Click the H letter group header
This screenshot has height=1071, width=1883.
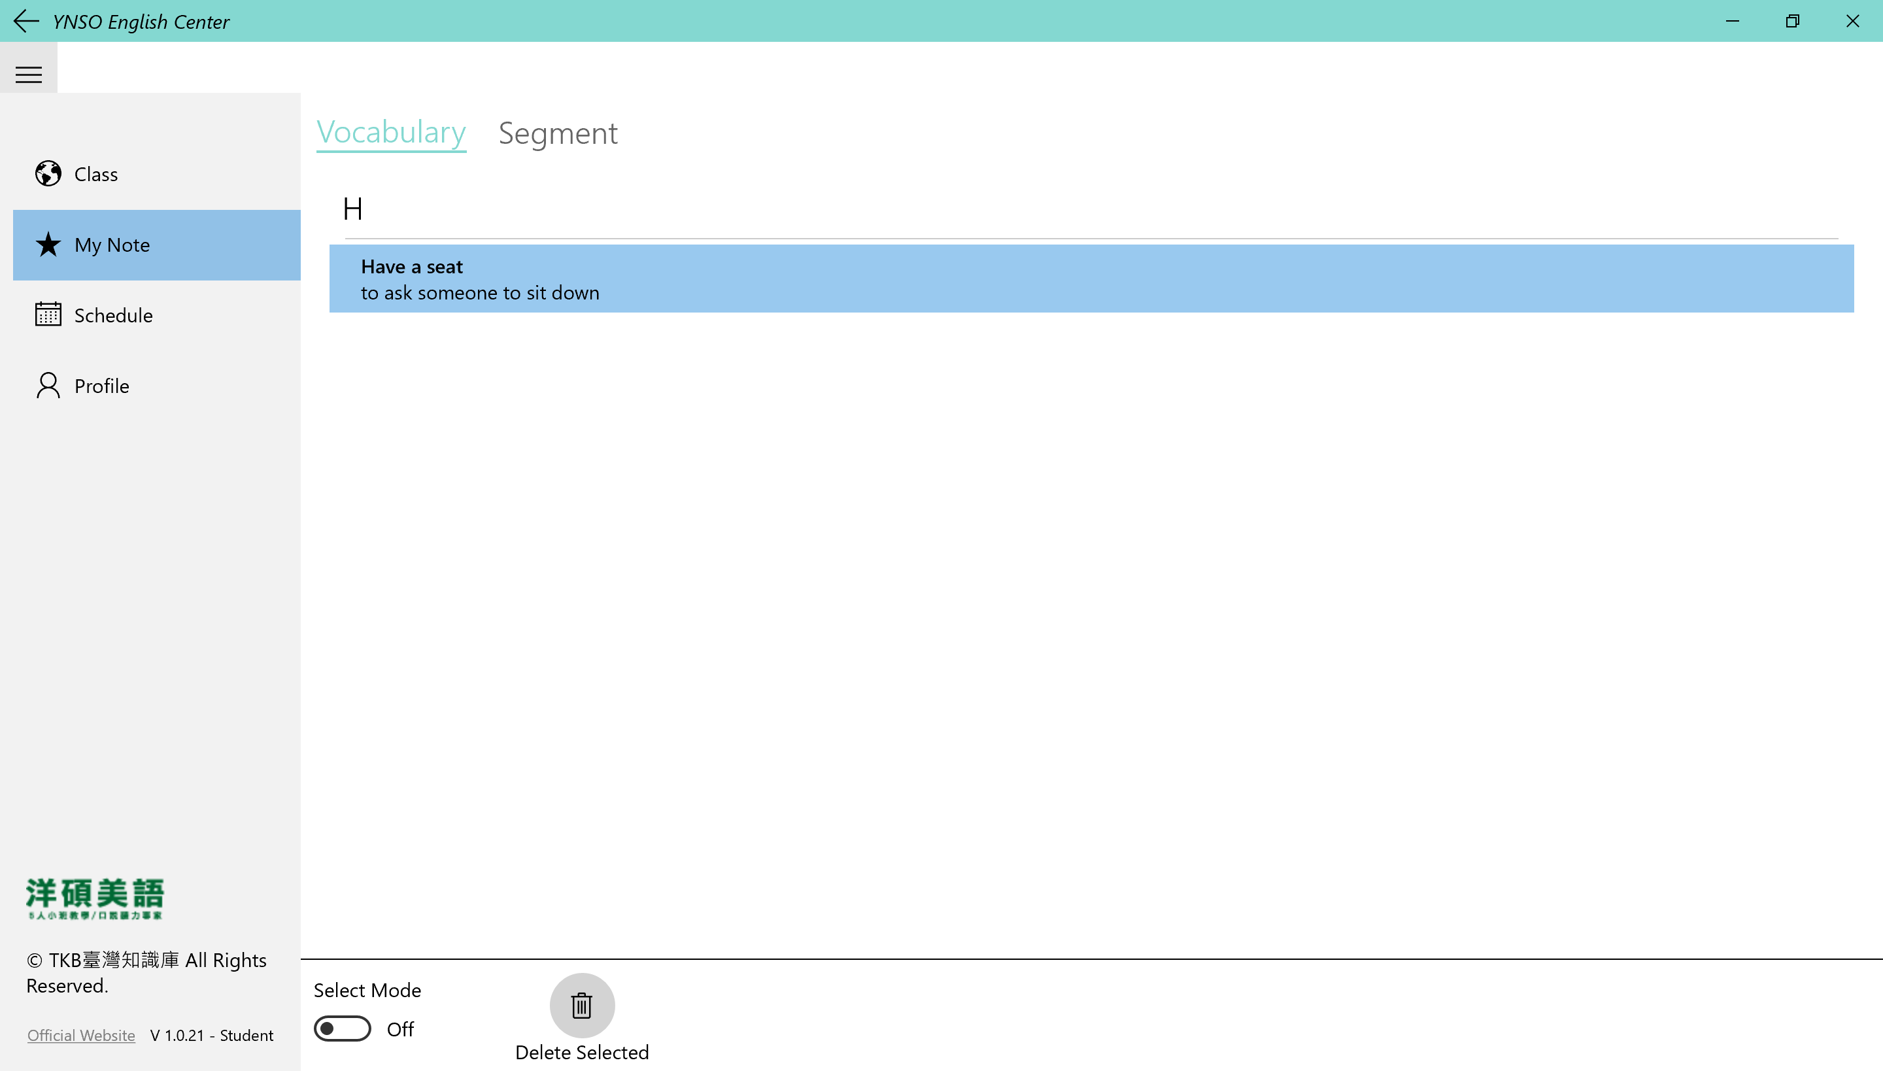point(353,210)
